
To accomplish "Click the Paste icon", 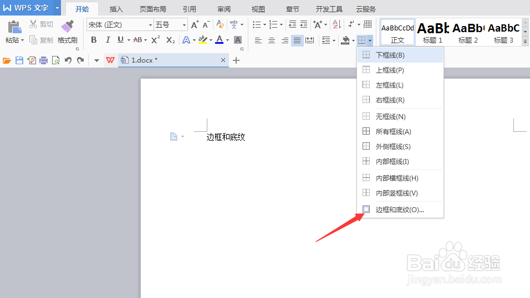I will (x=14, y=27).
